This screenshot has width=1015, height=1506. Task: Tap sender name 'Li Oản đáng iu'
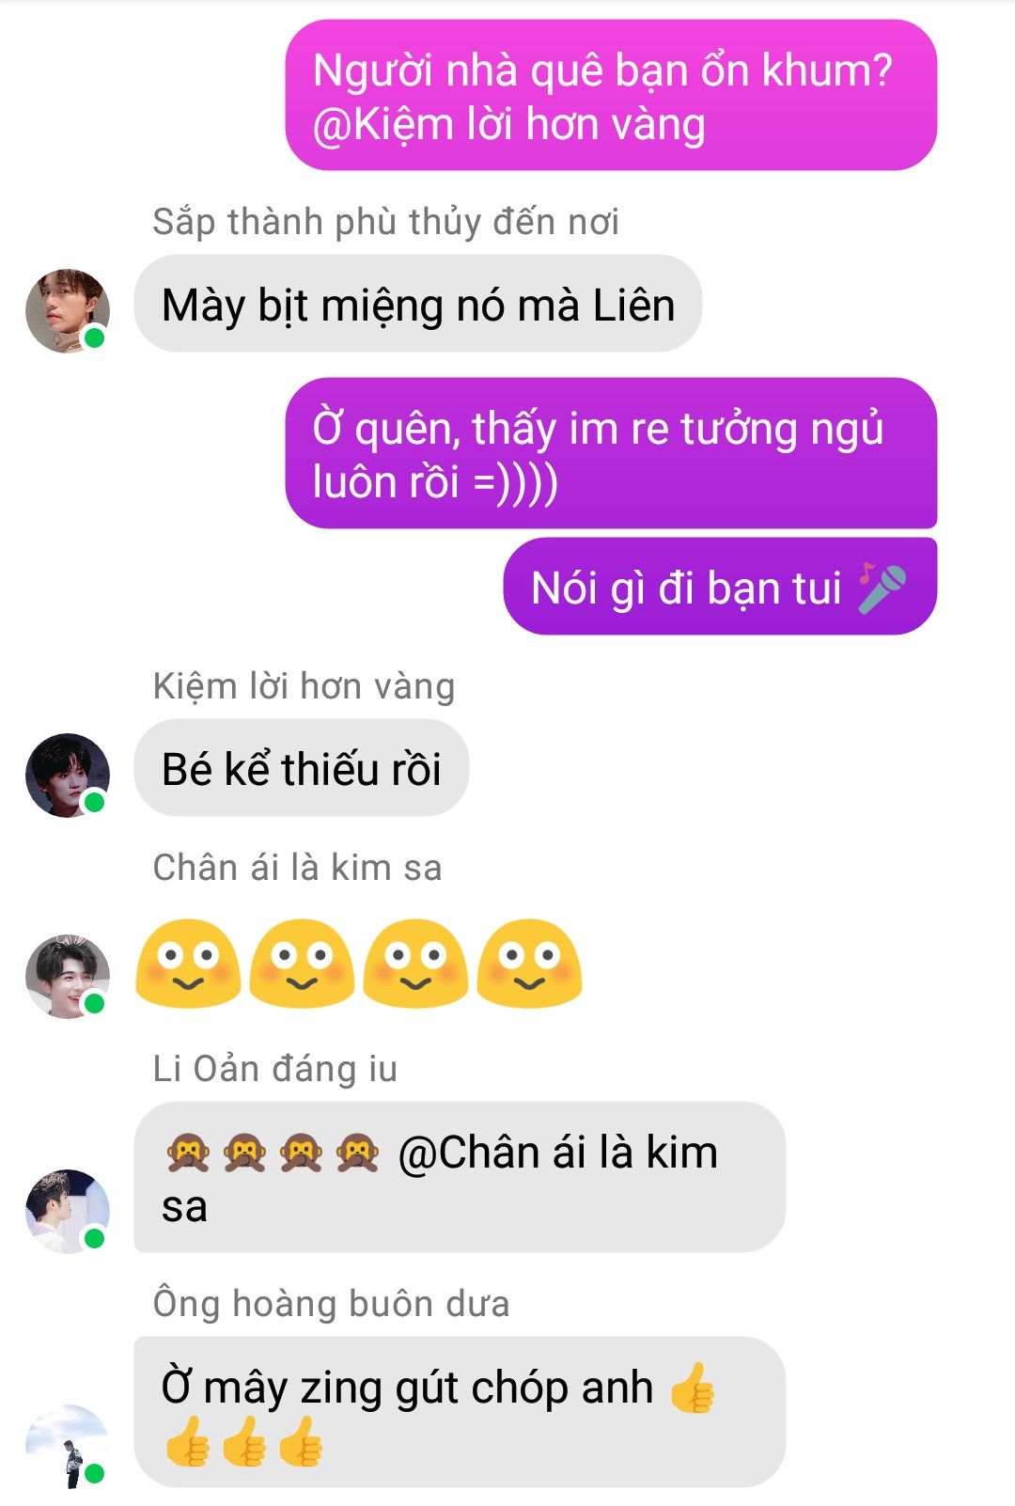coord(275,1069)
